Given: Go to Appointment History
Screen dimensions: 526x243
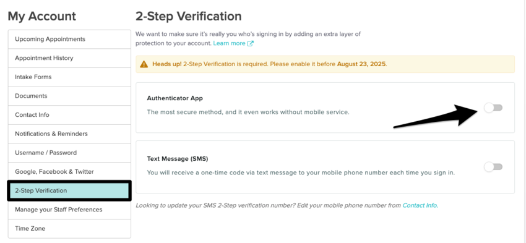Looking at the screenshot, I should coord(69,58).
